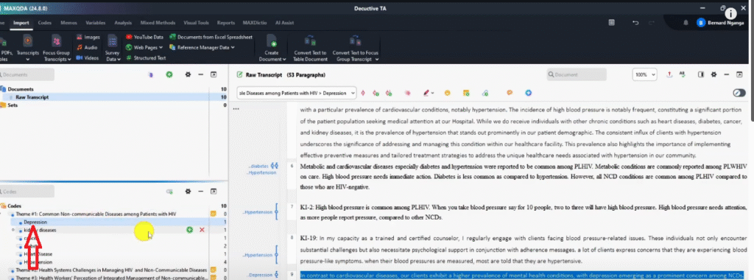Open the Analysis ribbon tab
754x280 pixels.
pos(123,23)
